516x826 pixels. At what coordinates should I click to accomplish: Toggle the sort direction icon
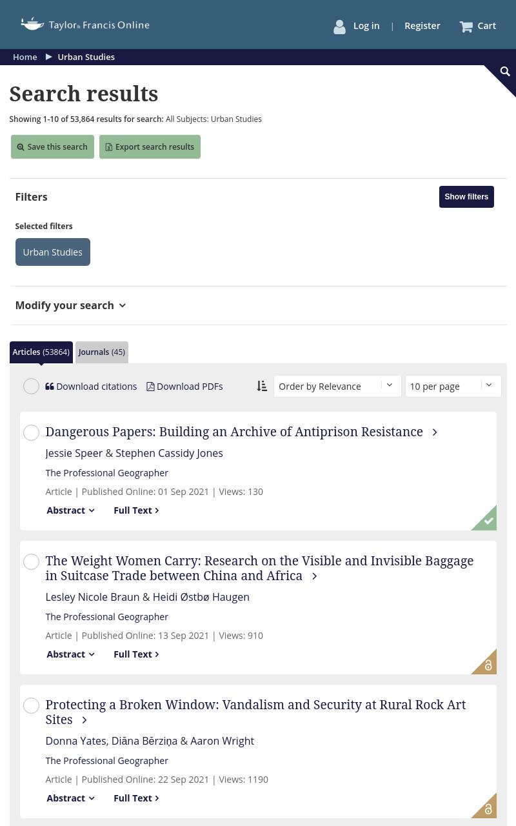[x=262, y=386]
